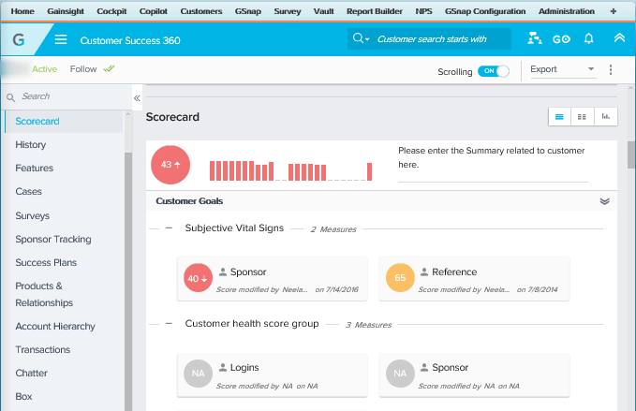Collapse header with double chevron up

click(619, 38)
